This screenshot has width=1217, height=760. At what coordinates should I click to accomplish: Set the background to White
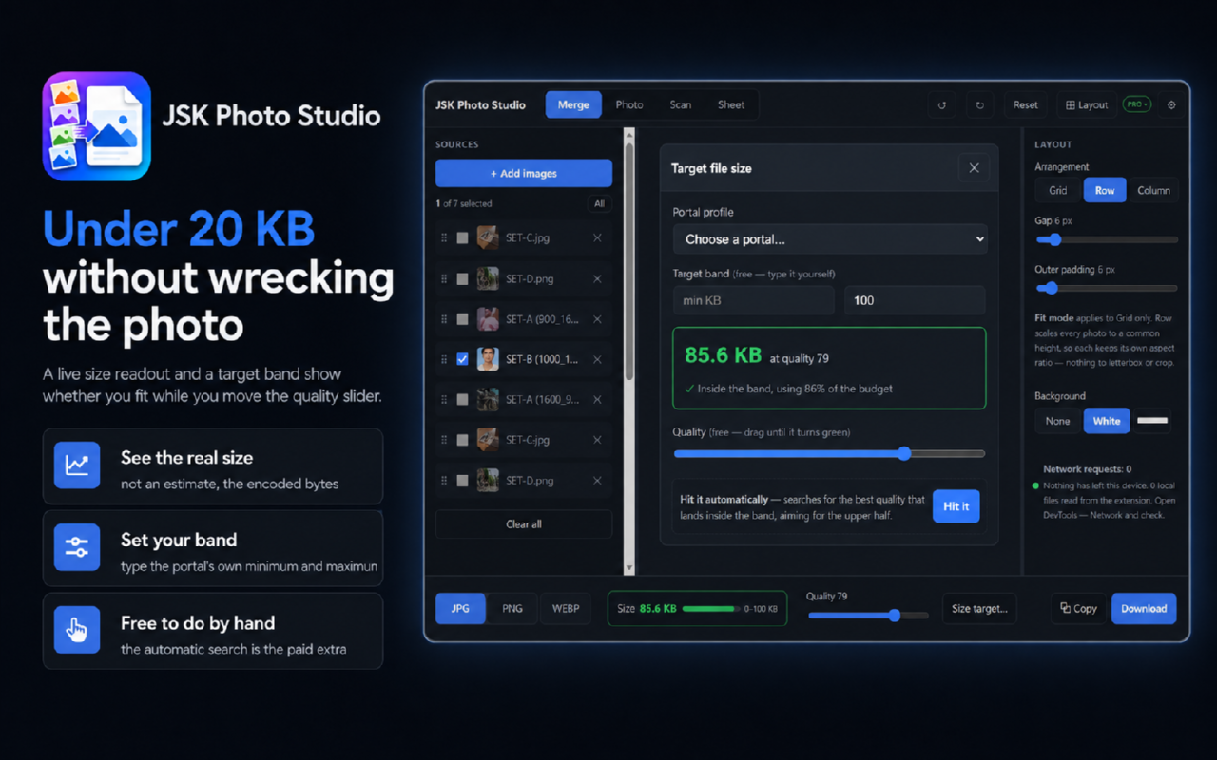click(x=1107, y=421)
